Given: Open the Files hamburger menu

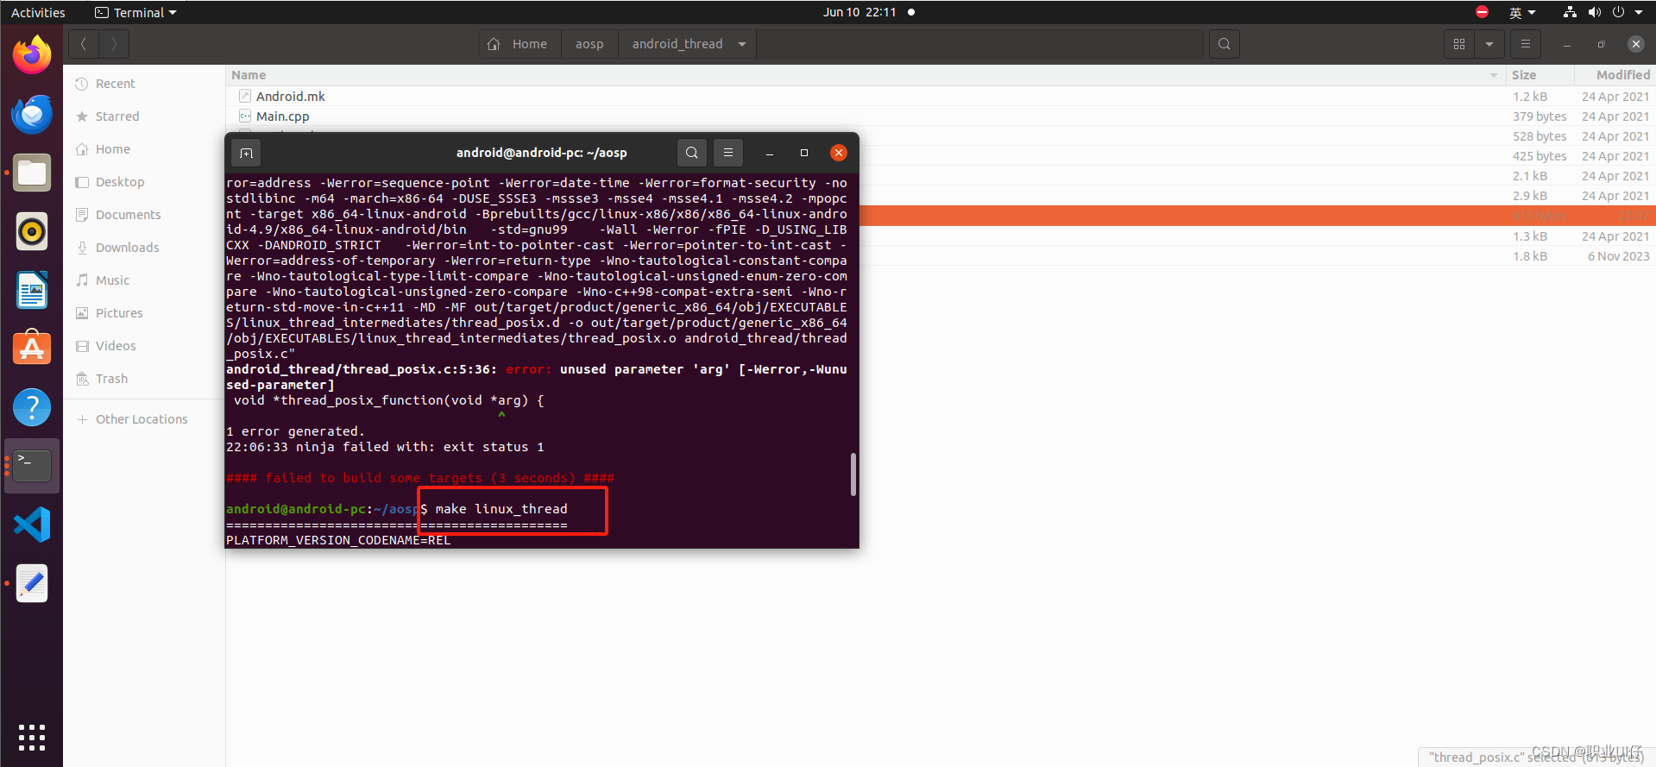Looking at the screenshot, I should (x=1525, y=44).
